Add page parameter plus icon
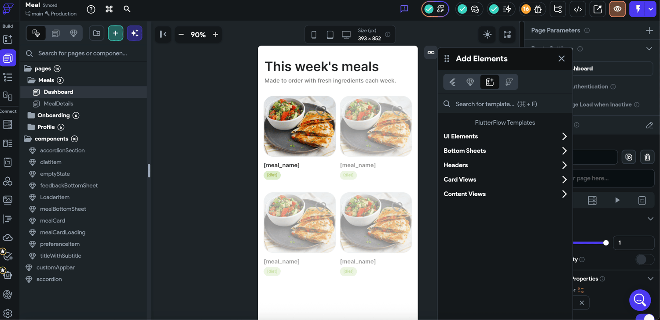 coord(649,30)
